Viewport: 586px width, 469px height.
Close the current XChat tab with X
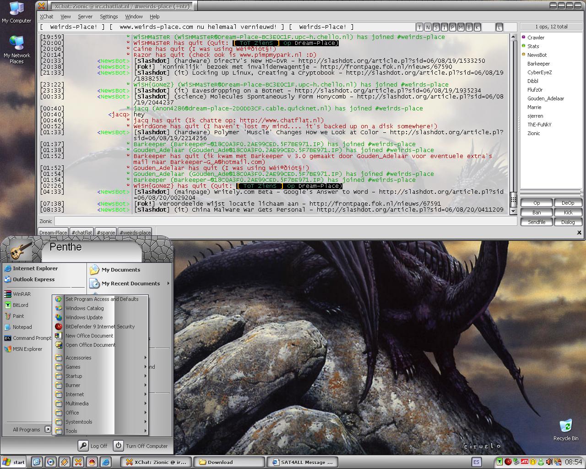pyautogui.click(x=579, y=233)
